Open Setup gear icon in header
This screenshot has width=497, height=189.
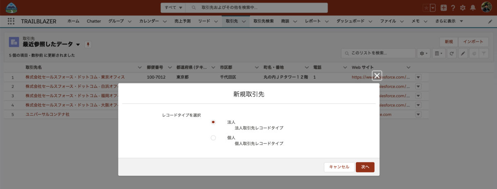(x=463, y=7)
